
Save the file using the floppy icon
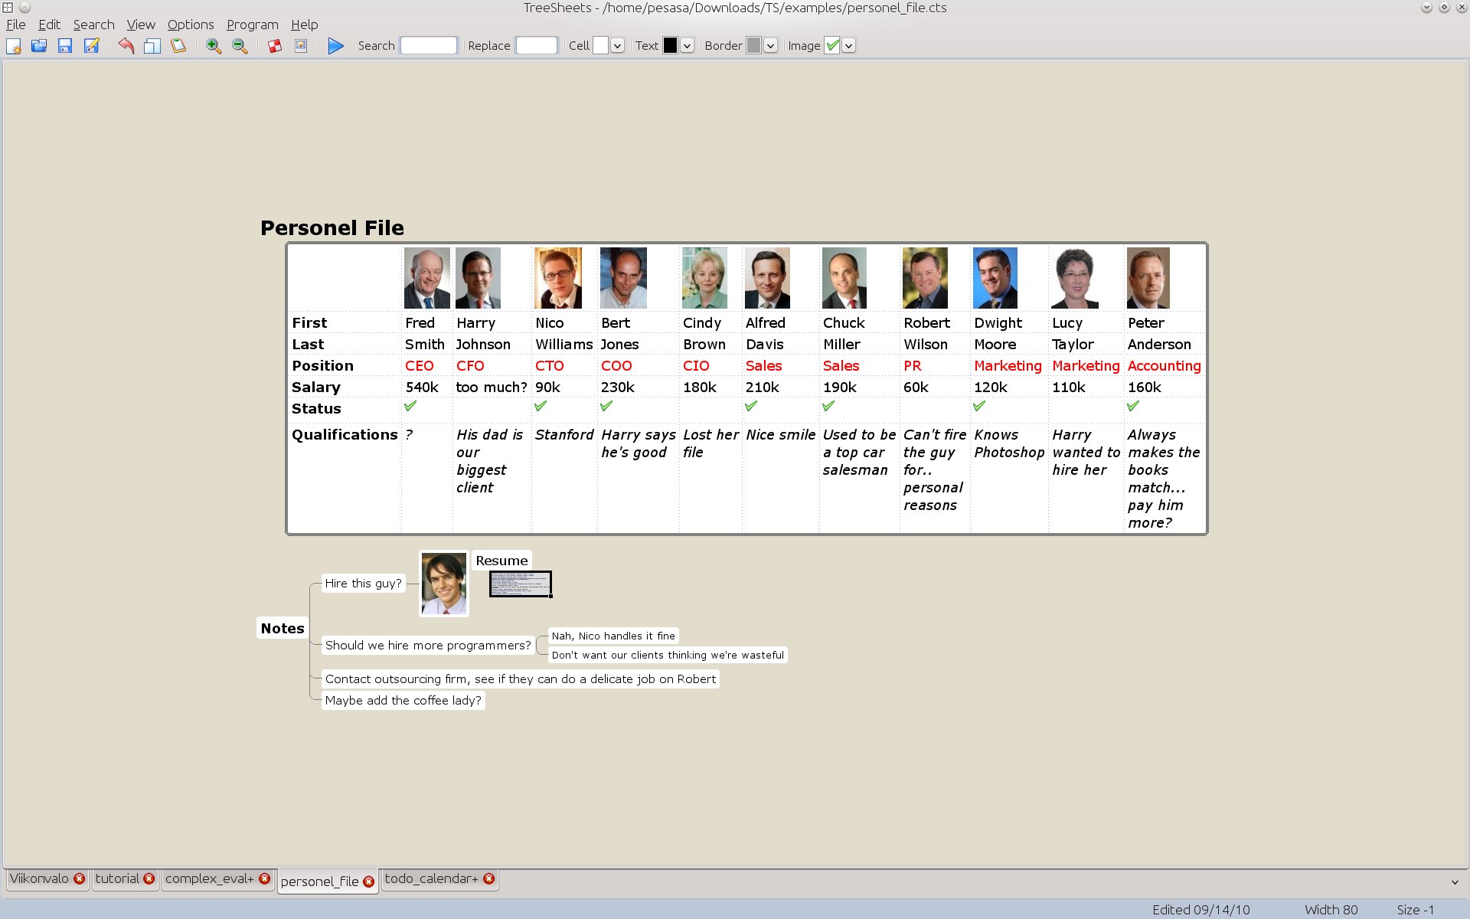65,46
